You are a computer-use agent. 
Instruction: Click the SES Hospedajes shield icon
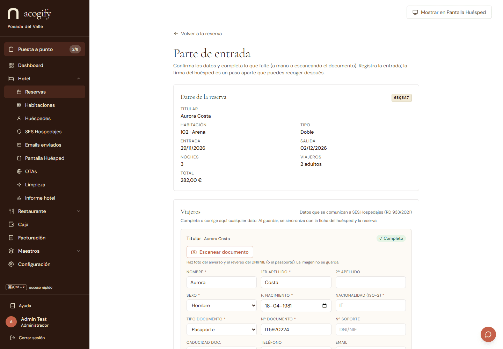[x=19, y=132]
